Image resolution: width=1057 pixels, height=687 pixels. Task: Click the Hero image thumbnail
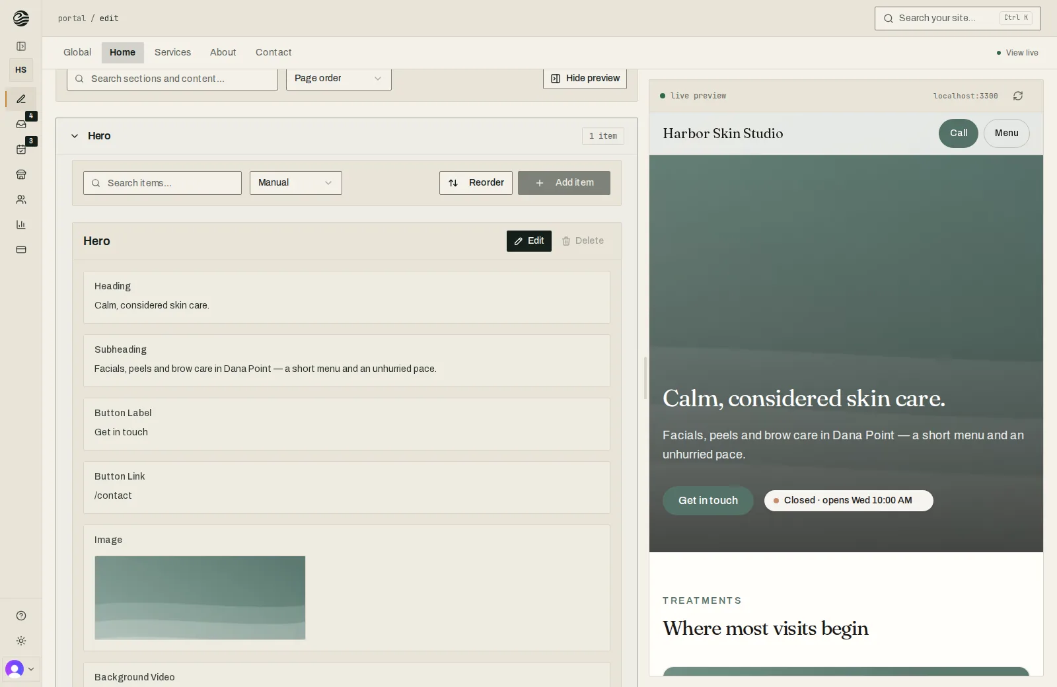pos(200,598)
